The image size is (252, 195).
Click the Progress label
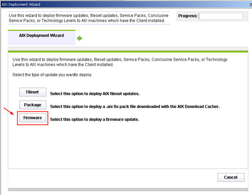click(x=188, y=16)
